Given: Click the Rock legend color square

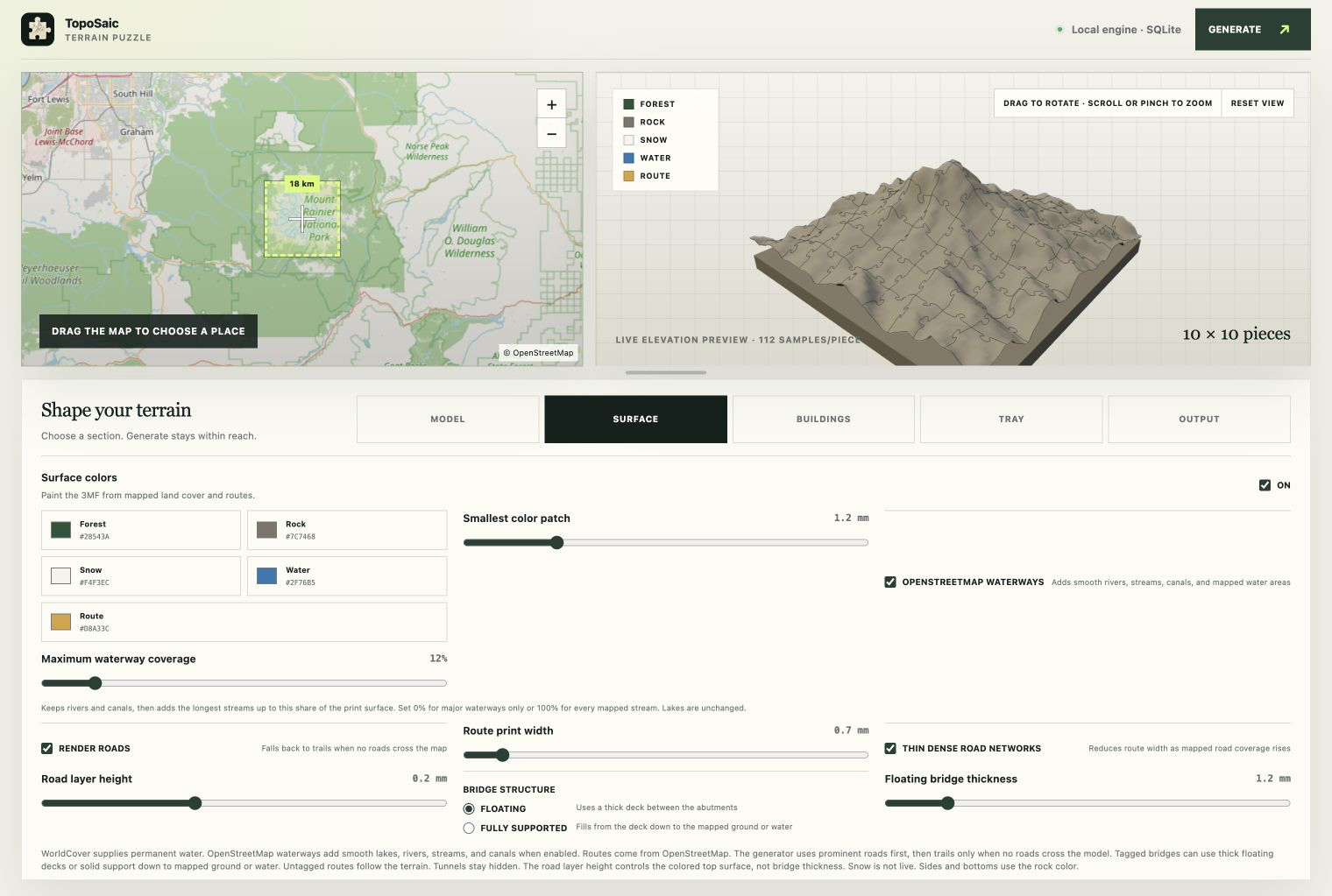Looking at the screenshot, I should 628,122.
